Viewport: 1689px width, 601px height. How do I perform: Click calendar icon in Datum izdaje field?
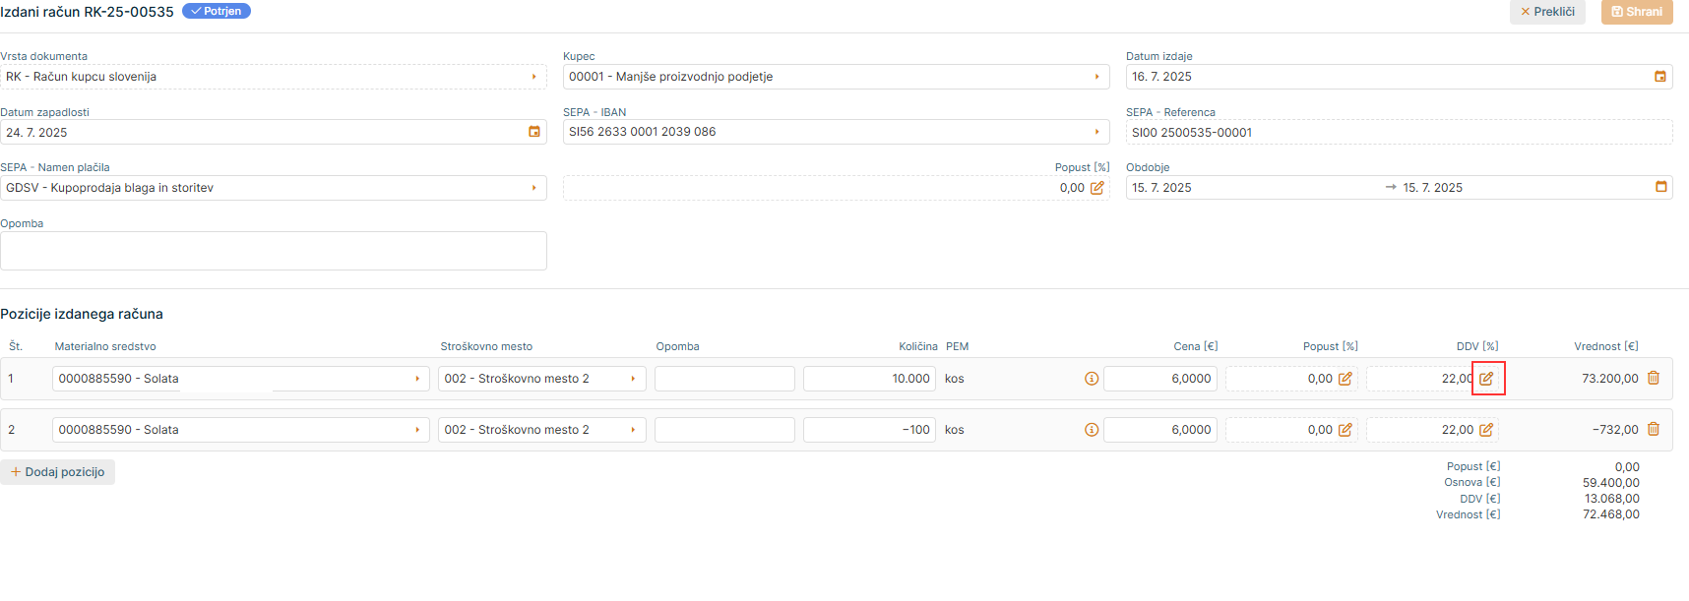pyautogui.click(x=1660, y=77)
